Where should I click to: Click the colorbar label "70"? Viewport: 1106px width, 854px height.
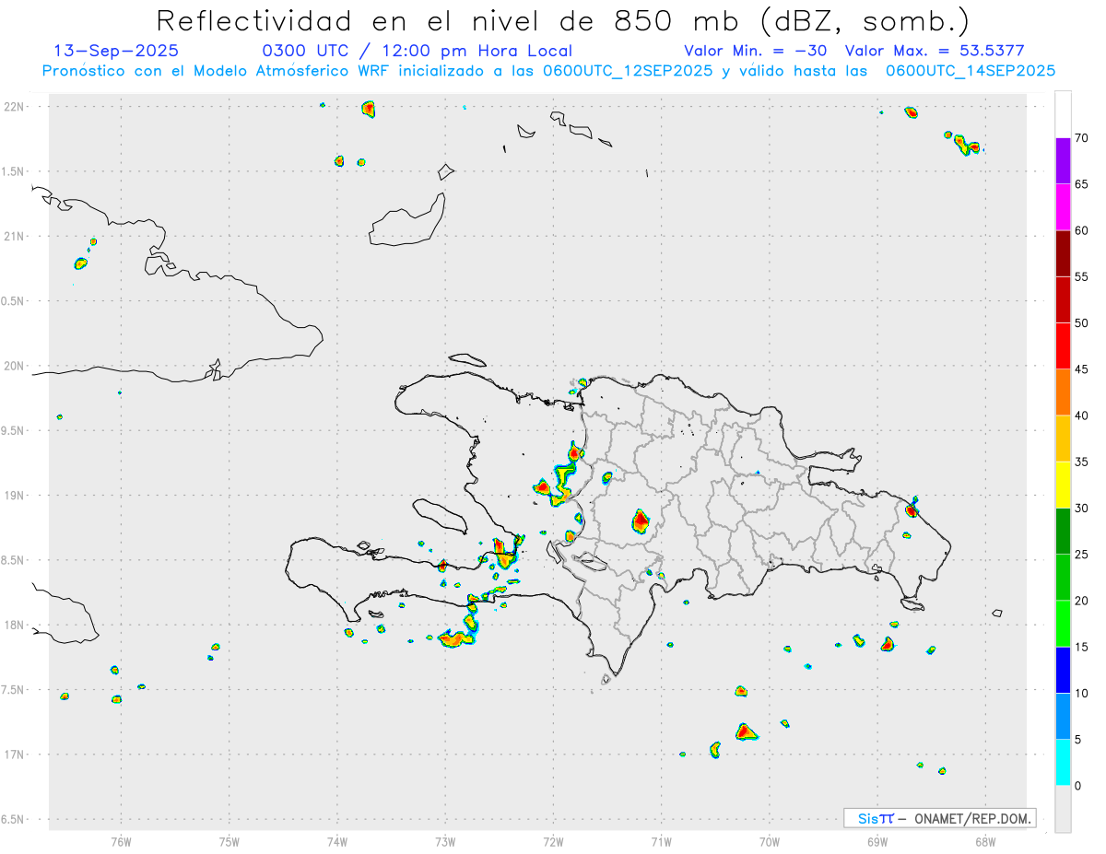click(x=1082, y=138)
